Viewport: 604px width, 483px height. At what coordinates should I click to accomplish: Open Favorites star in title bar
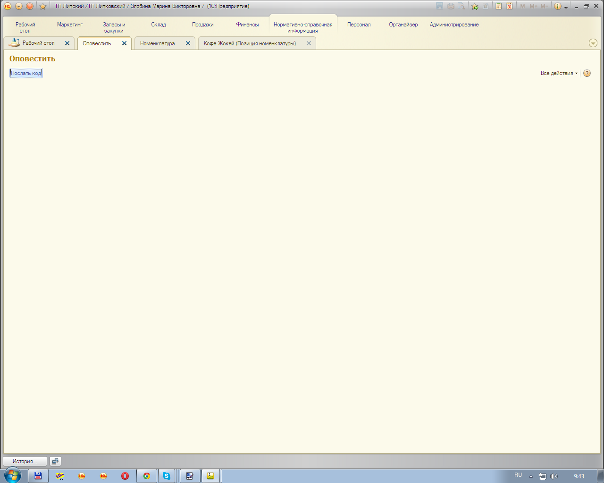tap(43, 6)
